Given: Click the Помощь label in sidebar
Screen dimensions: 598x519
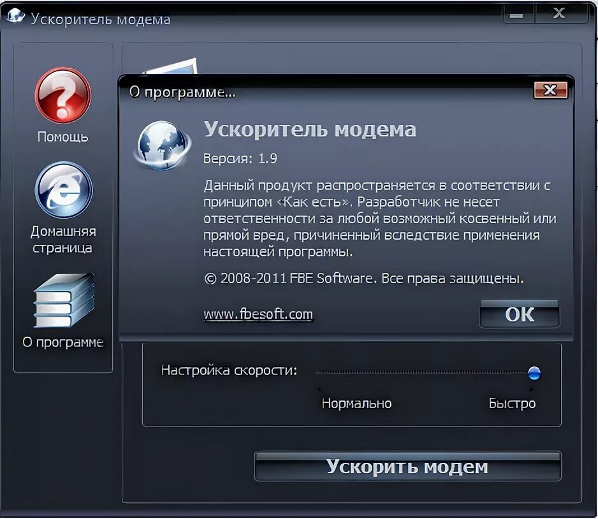Looking at the screenshot, I should [63, 136].
